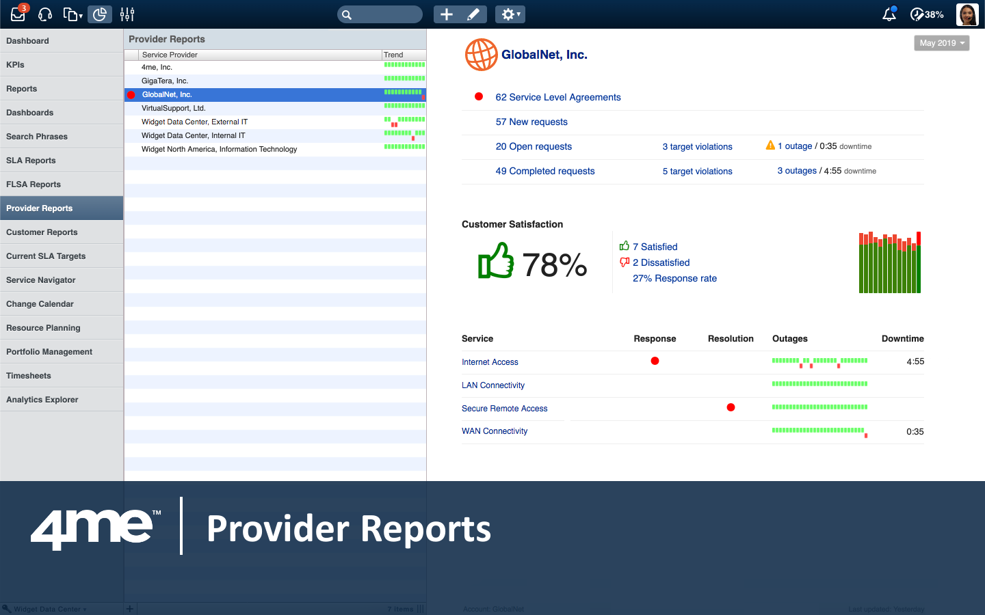The height and width of the screenshot is (615, 985).
Task: Click the large green thumbs-up satisfaction icon
Action: [x=496, y=261]
